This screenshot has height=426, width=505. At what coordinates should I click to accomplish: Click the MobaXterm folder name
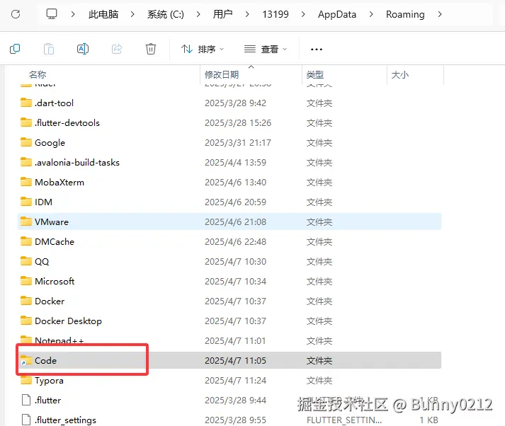pos(59,182)
